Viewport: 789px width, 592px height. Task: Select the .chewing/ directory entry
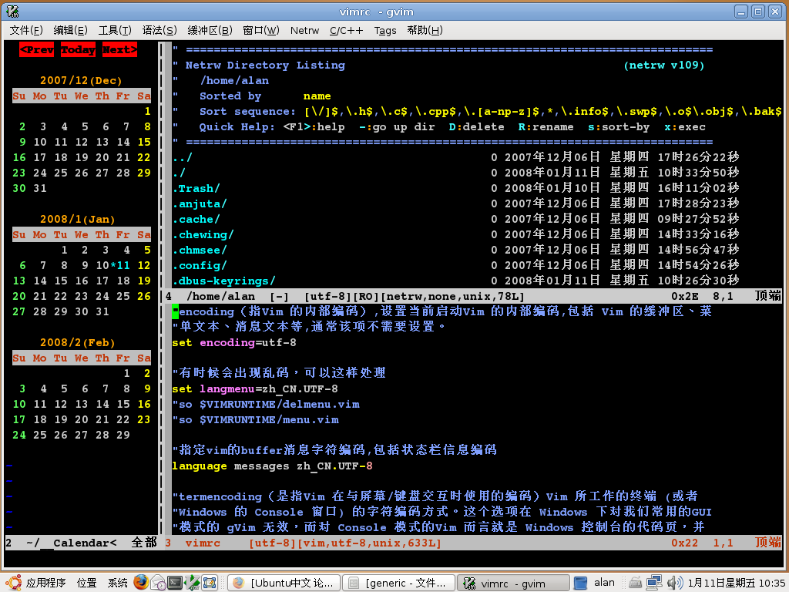tap(203, 234)
